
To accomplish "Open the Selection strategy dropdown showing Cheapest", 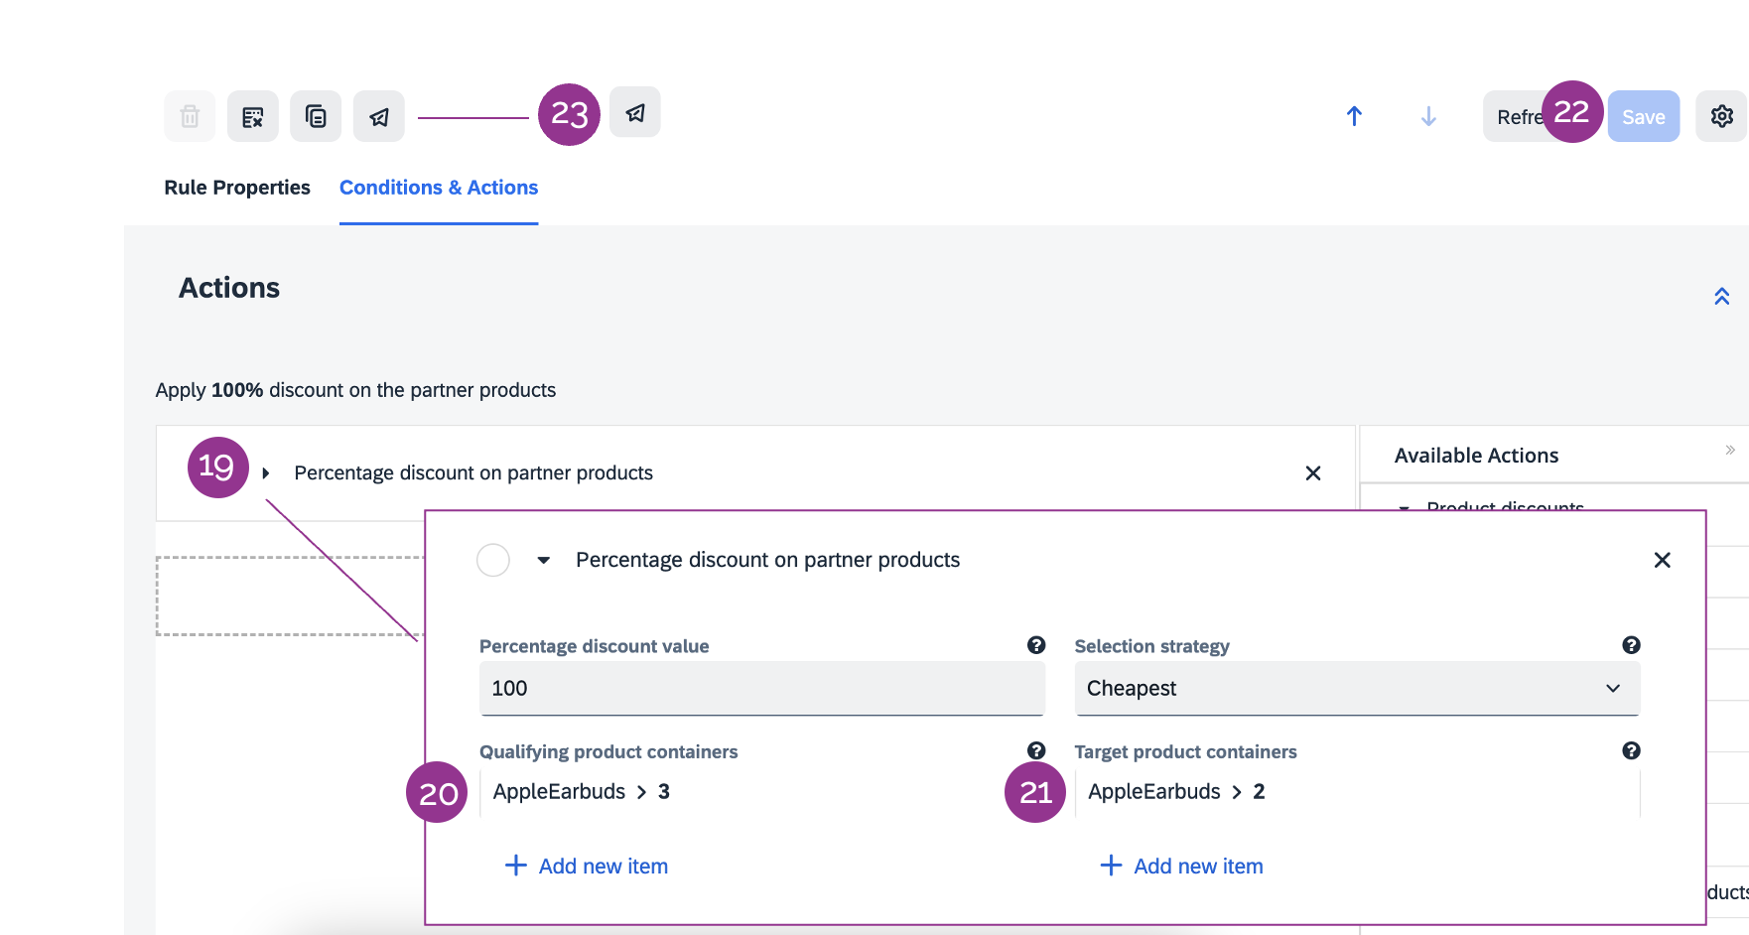I will 1356,688.
